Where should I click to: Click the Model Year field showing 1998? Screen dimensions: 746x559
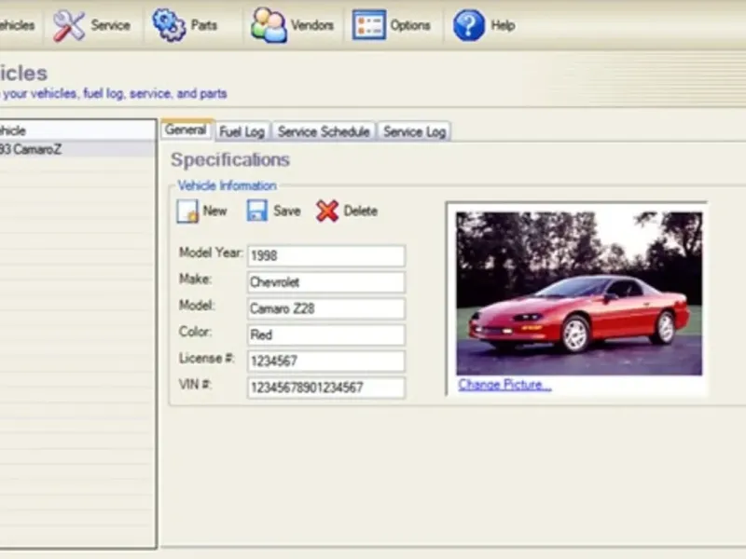tap(325, 255)
